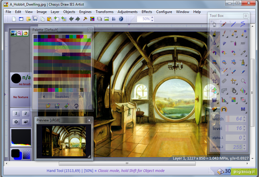Open palette file with folder icon in Palette
This screenshot has height=177, width=259.
(x=48, y=106)
